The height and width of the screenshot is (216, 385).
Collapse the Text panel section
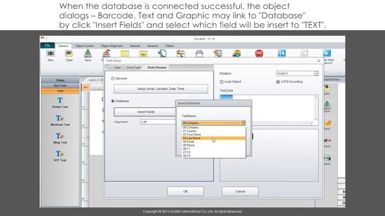tap(60, 91)
